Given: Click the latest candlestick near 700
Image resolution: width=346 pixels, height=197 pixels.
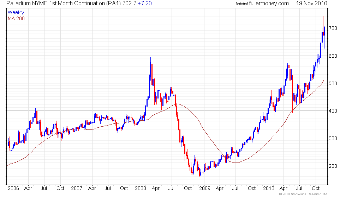Looking at the screenshot, I should [324, 37].
